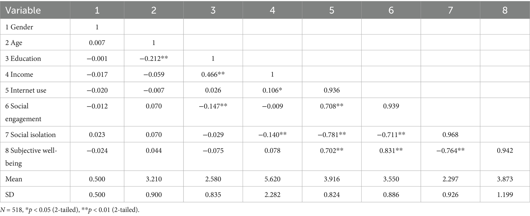Click the Subjective well-being row label
This screenshot has height=216, width=530.
[x=31, y=157]
